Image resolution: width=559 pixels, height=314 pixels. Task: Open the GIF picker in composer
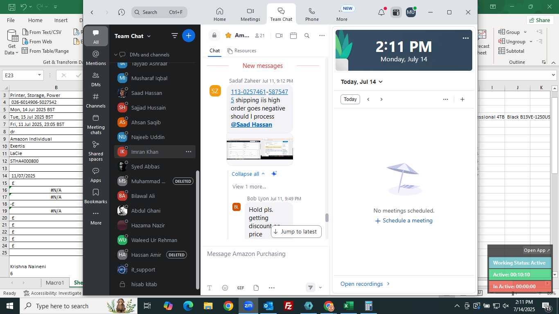coord(241,288)
